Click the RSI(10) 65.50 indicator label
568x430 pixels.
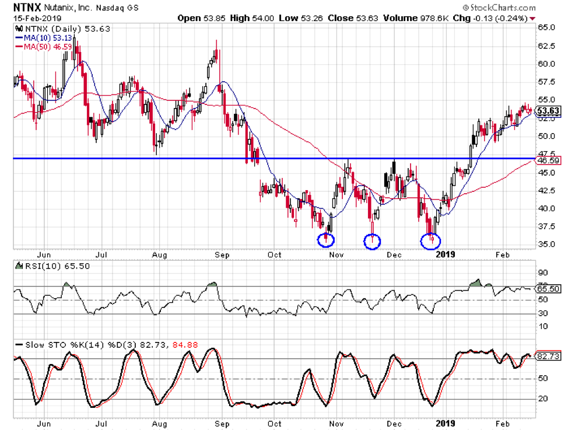(57, 265)
